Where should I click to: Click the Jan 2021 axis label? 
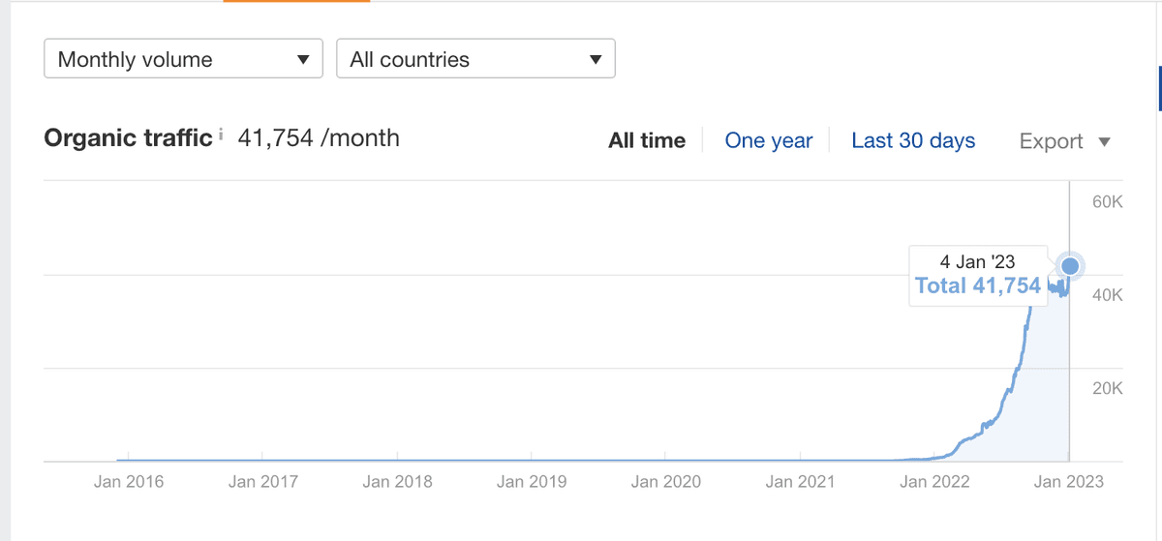pyautogui.click(x=799, y=481)
